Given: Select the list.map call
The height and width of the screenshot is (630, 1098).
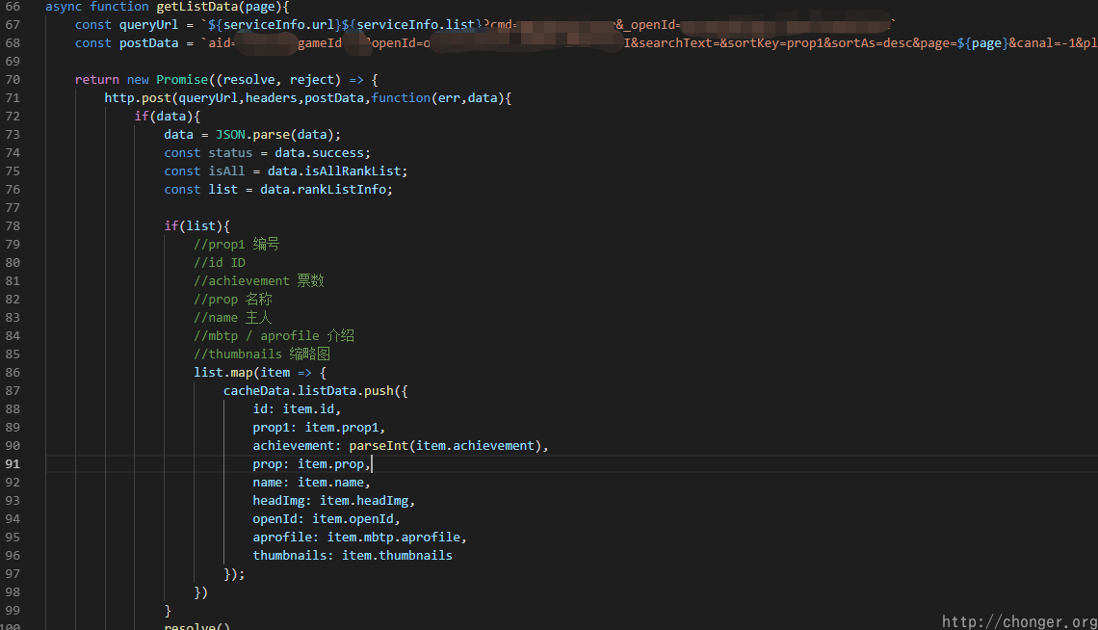Looking at the screenshot, I should coord(222,373).
